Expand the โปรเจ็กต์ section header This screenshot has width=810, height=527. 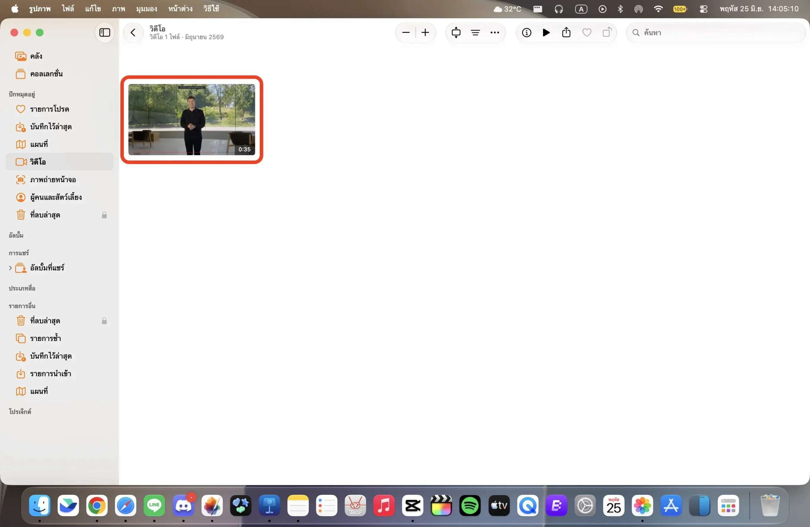click(x=20, y=411)
